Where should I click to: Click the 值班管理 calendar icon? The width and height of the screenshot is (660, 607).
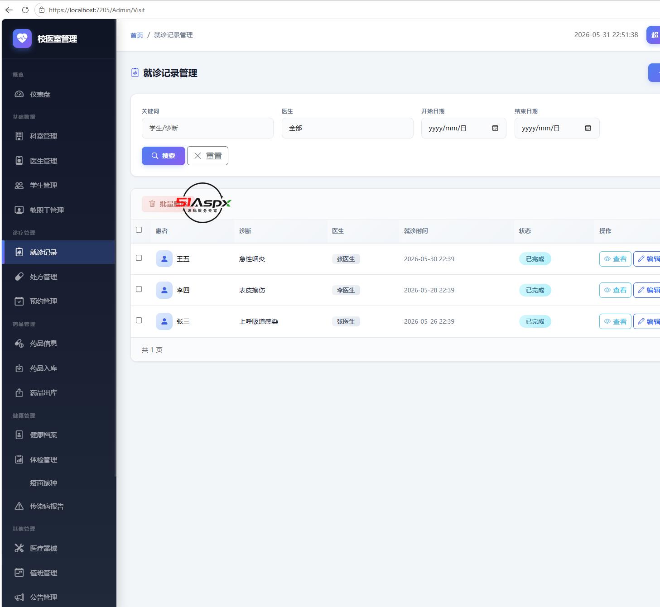pos(19,573)
